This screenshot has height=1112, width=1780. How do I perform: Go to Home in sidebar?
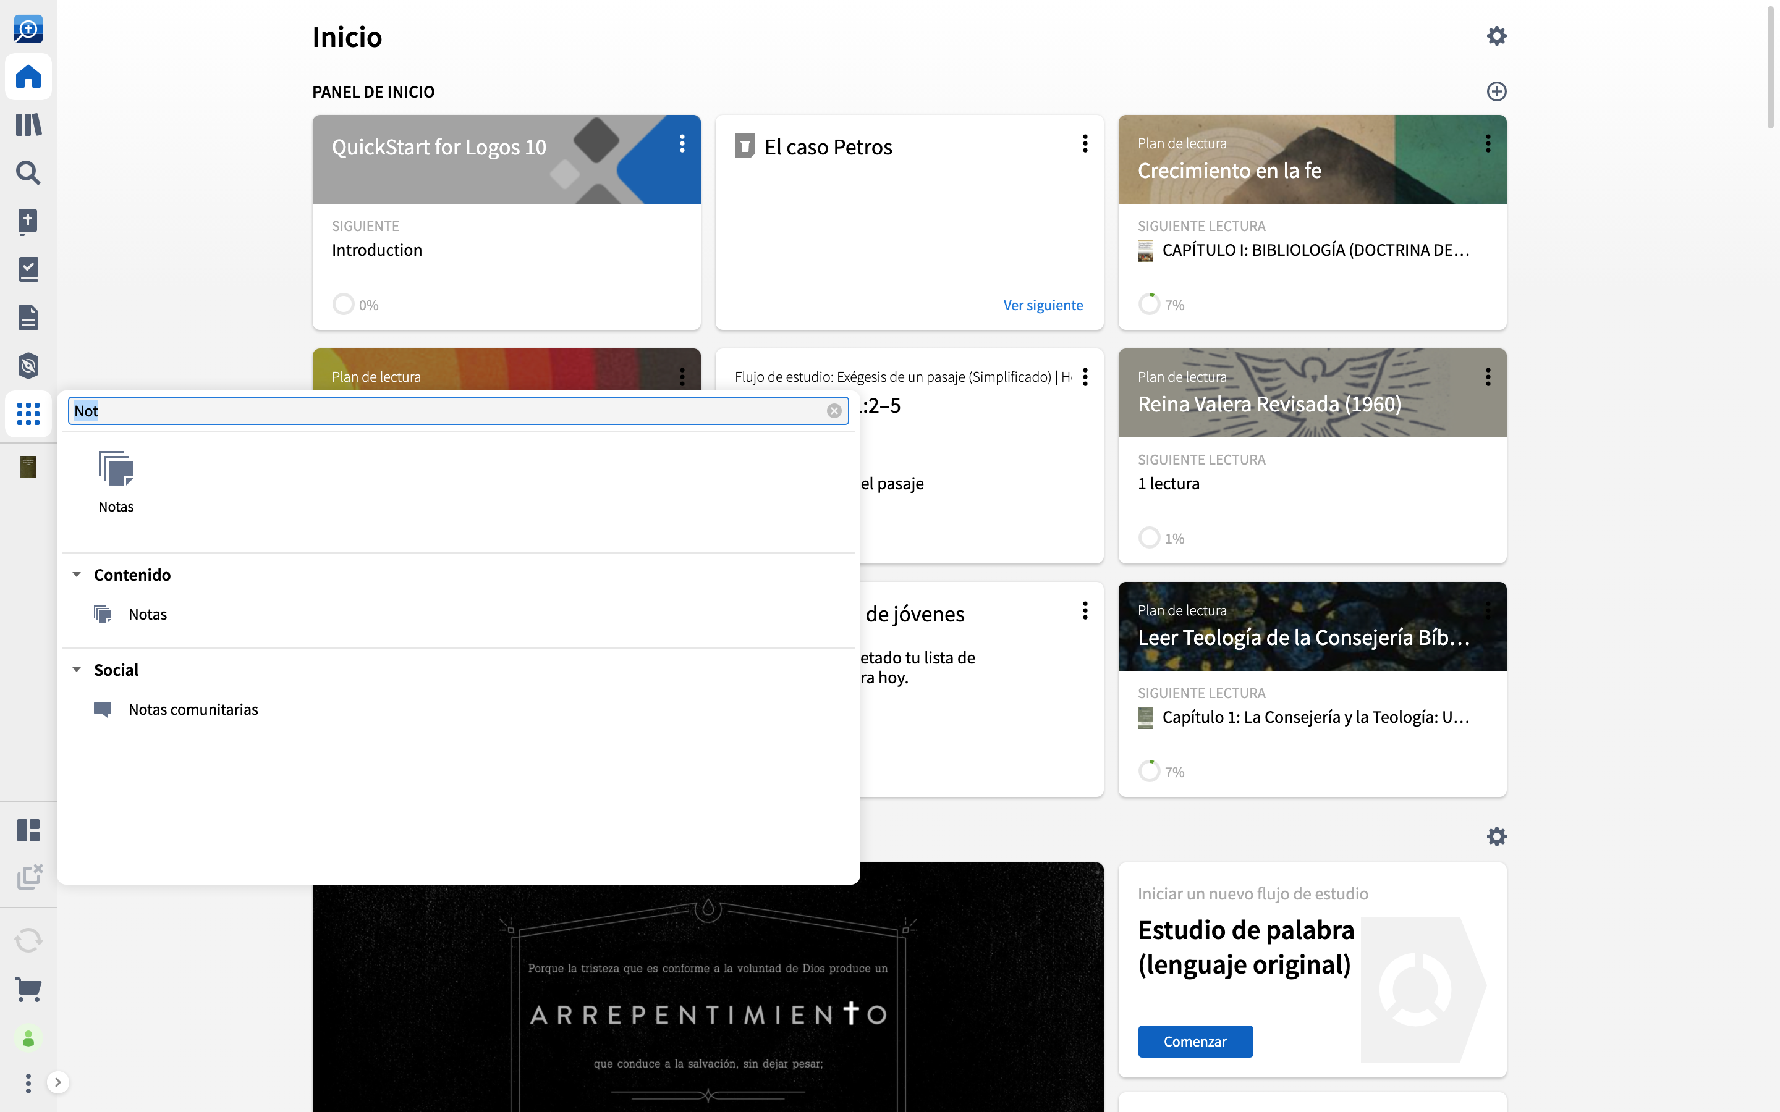coord(28,77)
